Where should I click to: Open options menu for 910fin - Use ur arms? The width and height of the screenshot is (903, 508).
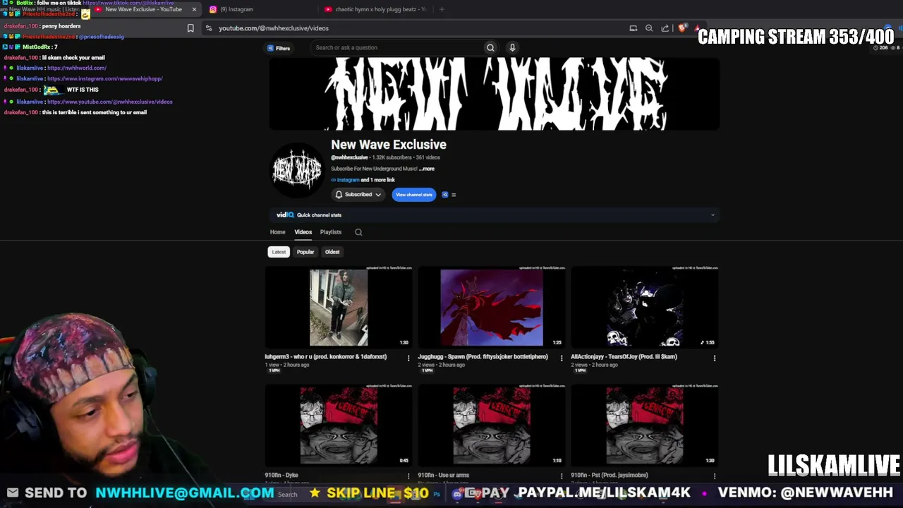click(562, 476)
